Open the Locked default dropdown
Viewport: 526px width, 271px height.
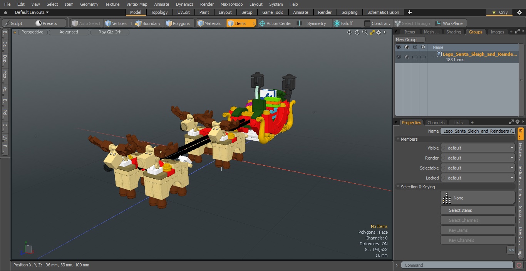[477, 178]
